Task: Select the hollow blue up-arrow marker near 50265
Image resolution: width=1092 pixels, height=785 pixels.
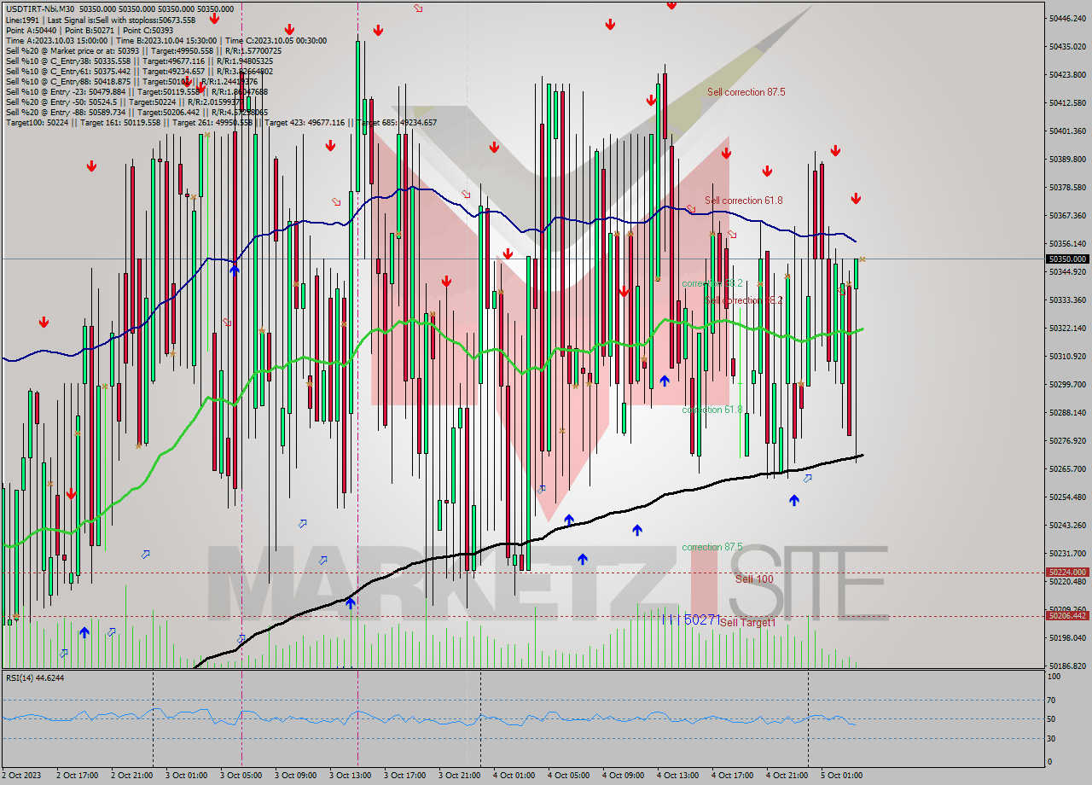Action: click(x=807, y=480)
